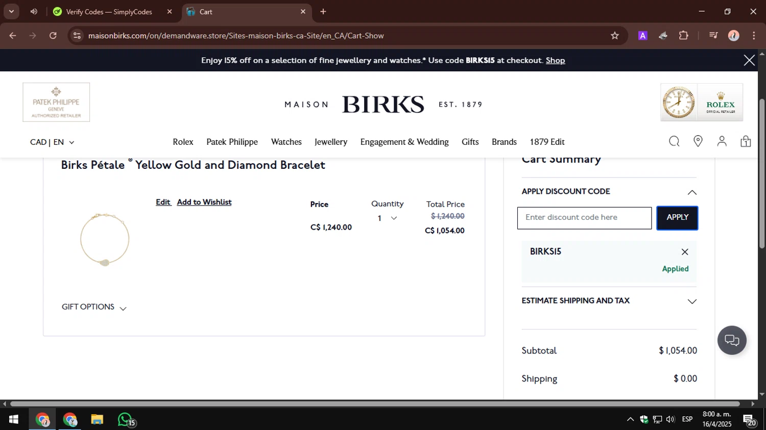Screen dimensions: 766x430
Task: View site information icon in address bar
Action: coord(77,36)
